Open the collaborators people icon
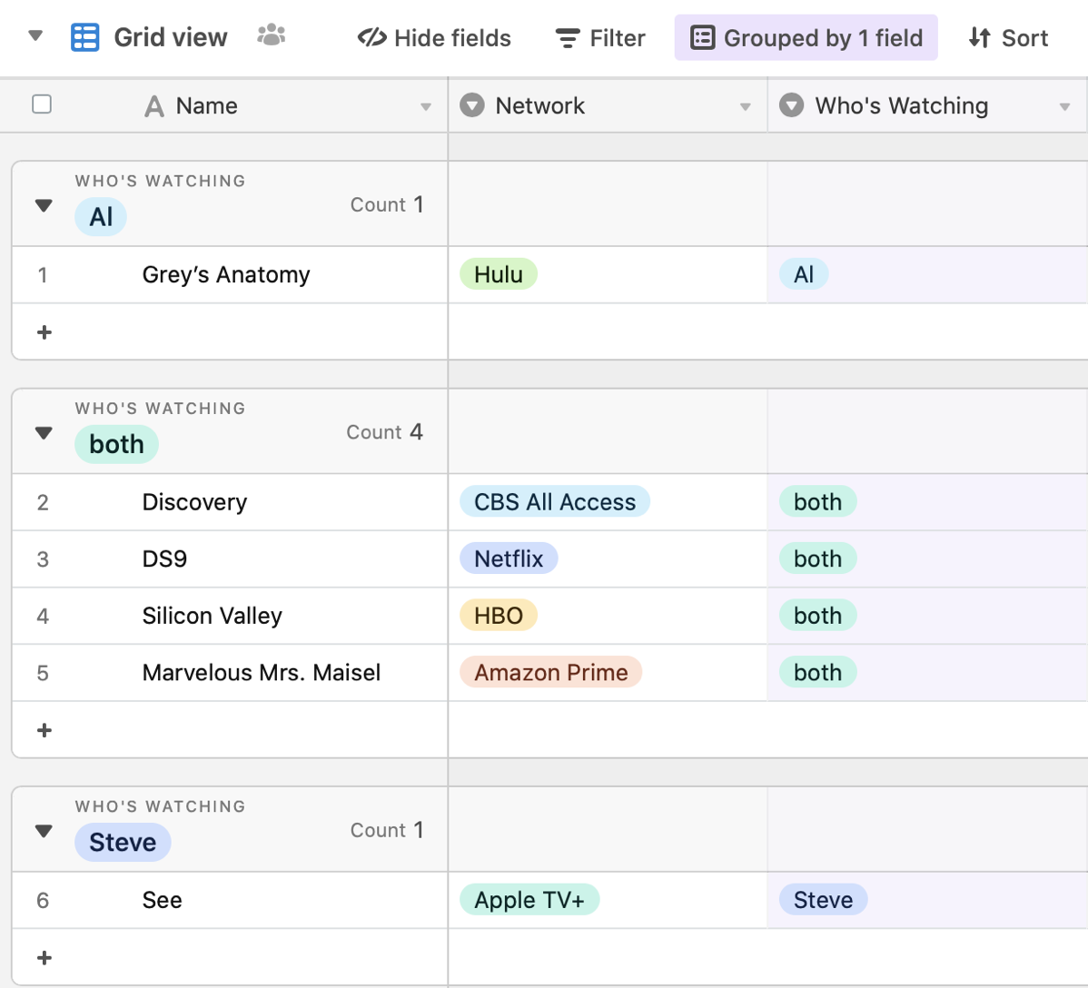The image size is (1088, 988). coord(271,36)
